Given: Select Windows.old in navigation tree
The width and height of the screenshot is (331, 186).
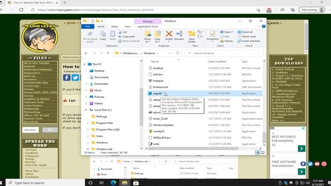Looking at the screenshot, I should 104,149.
